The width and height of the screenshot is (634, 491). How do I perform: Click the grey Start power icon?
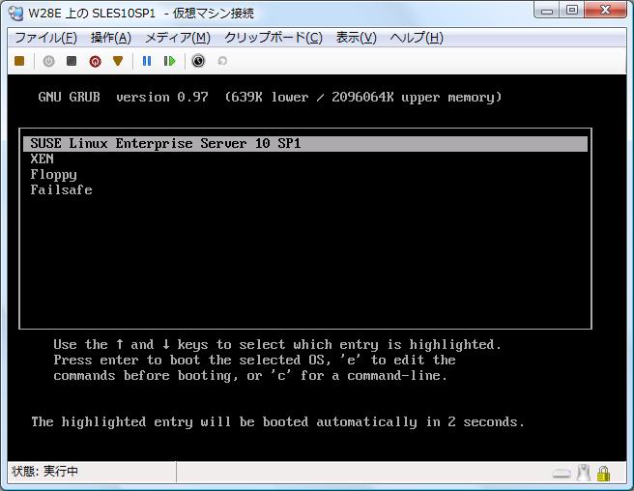(48, 61)
